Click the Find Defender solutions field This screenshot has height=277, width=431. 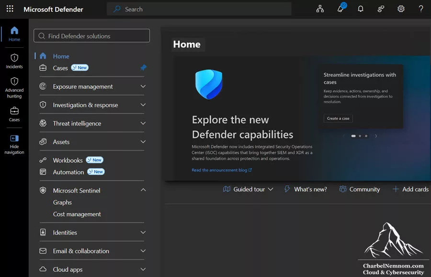coord(91,36)
